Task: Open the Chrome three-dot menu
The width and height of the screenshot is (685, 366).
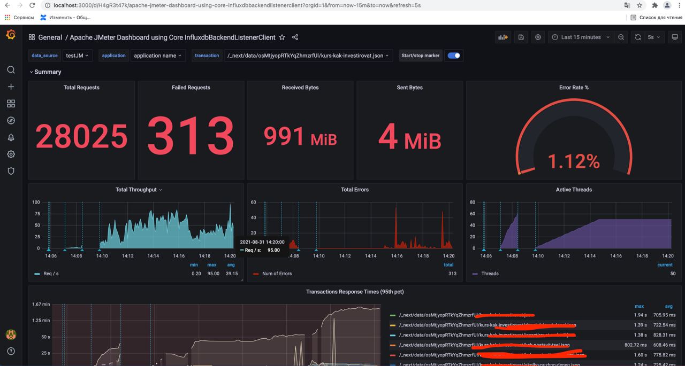Action: (x=679, y=5)
